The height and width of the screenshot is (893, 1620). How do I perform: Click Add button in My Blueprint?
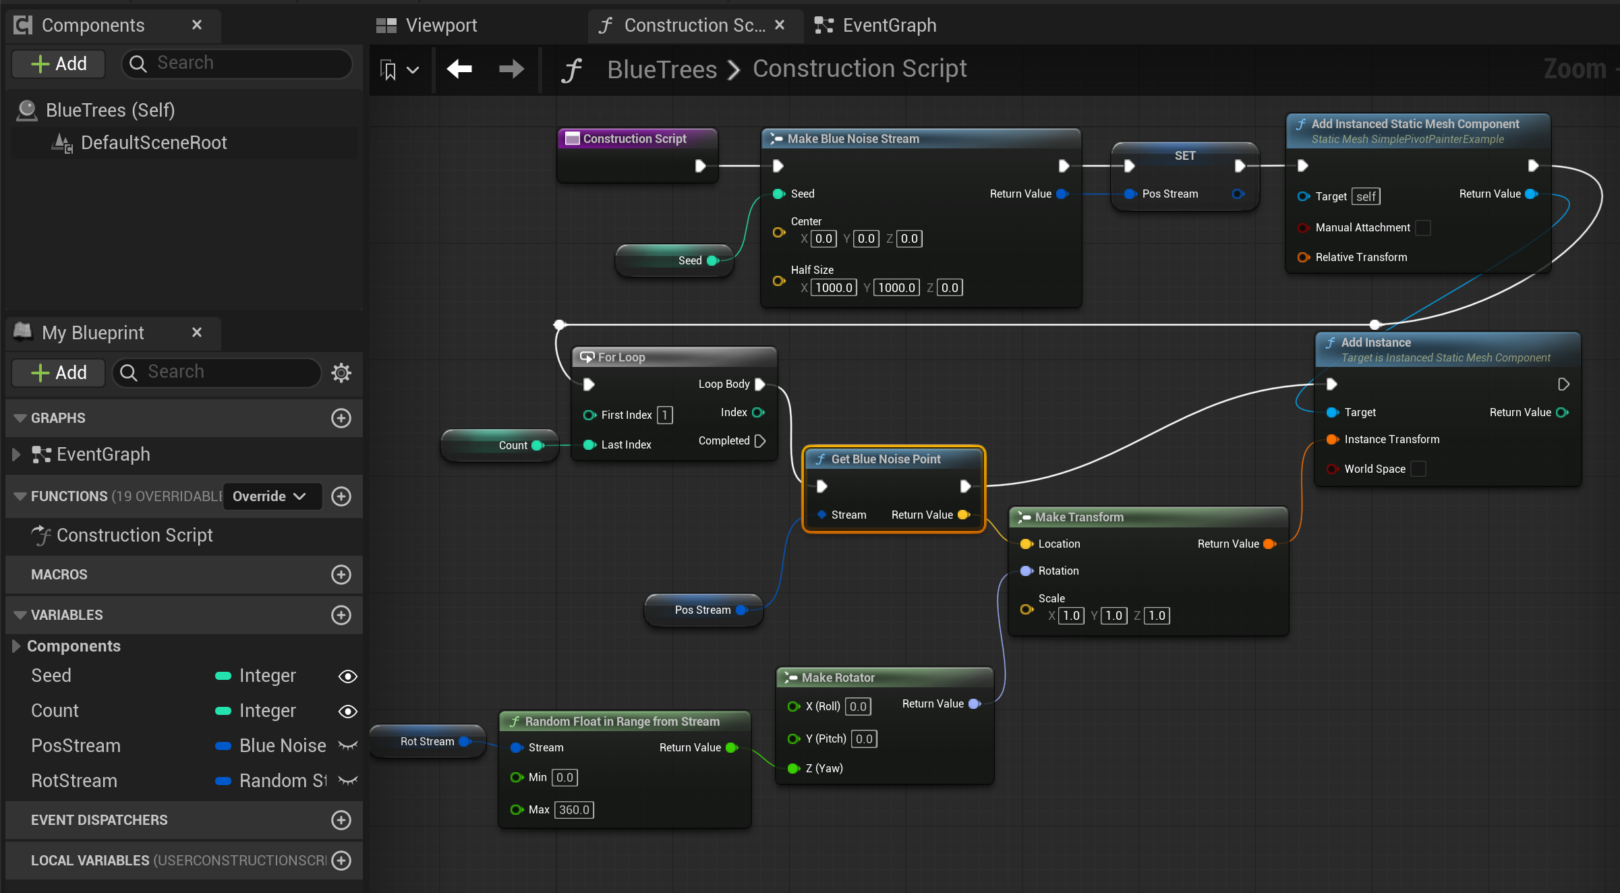point(59,373)
